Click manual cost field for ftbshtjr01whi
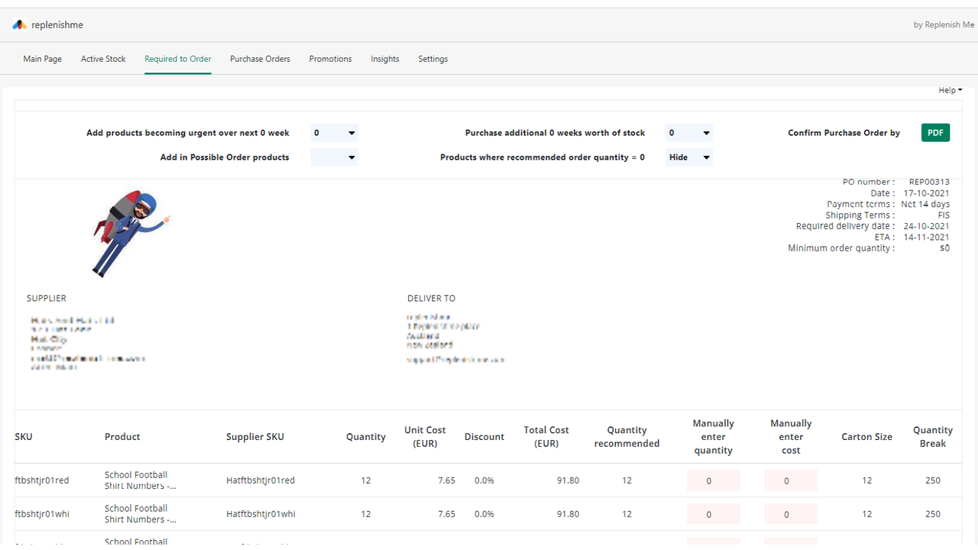 (x=791, y=514)
